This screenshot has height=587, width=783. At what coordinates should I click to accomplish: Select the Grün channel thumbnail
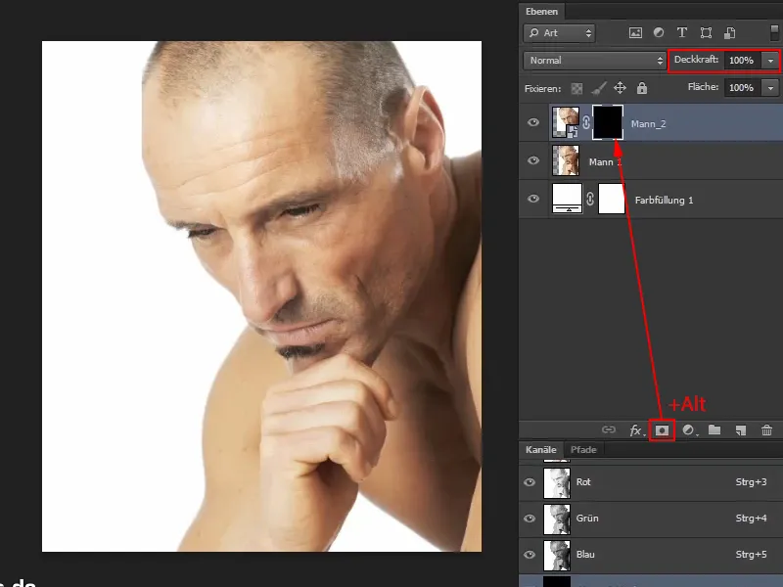click(x=557, y=519)
